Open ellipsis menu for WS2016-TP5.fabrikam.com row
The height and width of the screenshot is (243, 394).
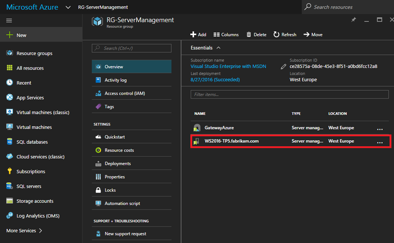(x=380, y=142)
